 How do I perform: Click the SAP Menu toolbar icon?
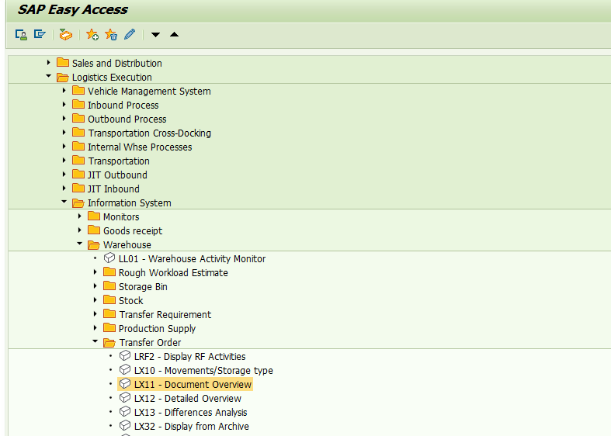(x=40, y=34)
